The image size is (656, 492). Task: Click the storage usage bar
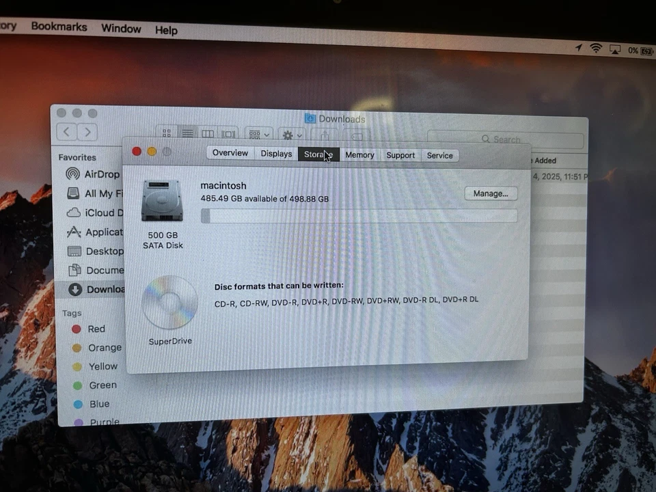tap(358, 217)
